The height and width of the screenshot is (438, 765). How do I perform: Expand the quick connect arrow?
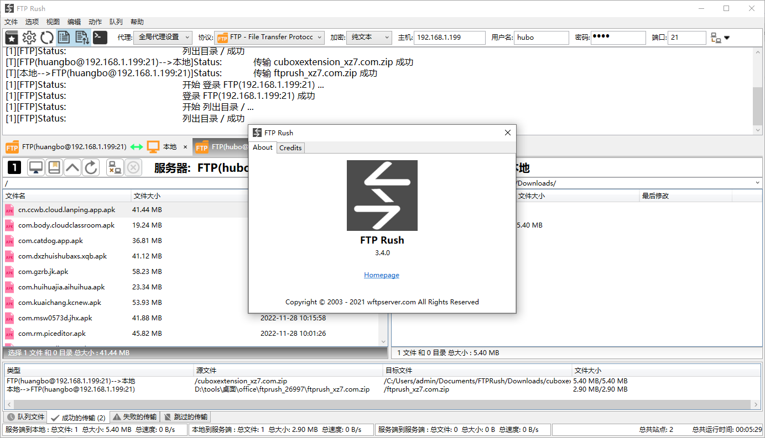(727, 38)
